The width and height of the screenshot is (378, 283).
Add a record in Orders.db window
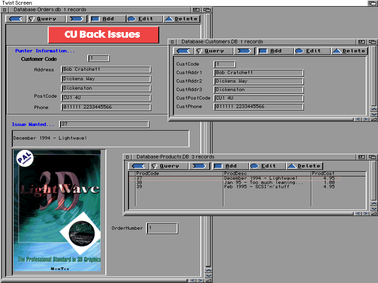108,19
